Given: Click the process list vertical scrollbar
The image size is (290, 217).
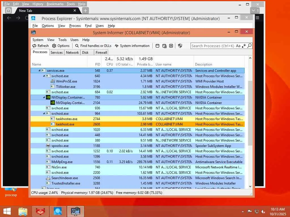Looking at the screenshot, I should (250, 112).
